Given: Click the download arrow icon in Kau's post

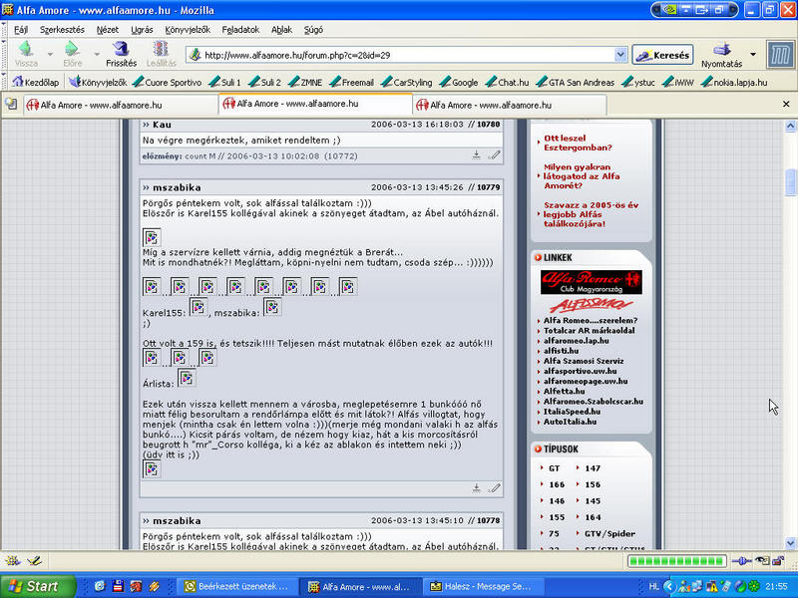Looking at the screenshot, I should pos(477,155).
